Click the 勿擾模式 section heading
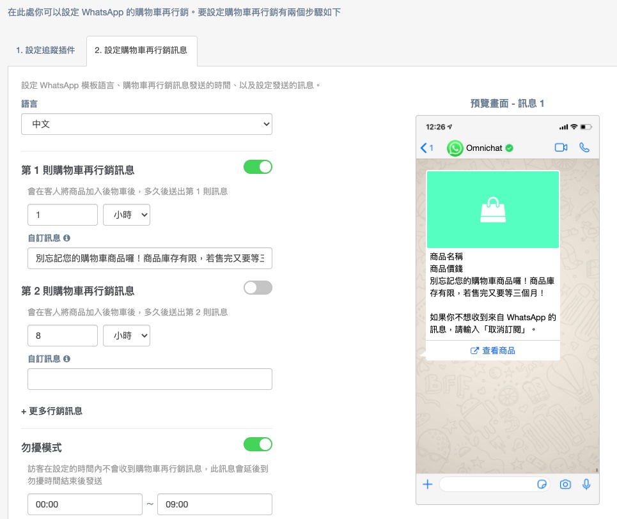 (x=42, y=448)
